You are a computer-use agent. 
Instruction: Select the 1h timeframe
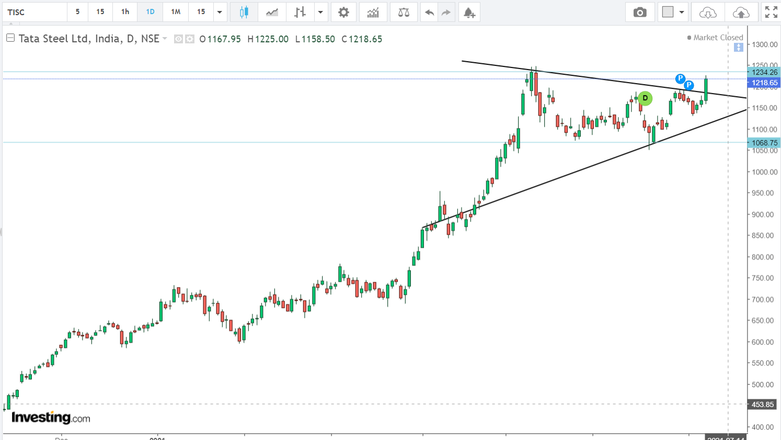[x=125, y=12]
